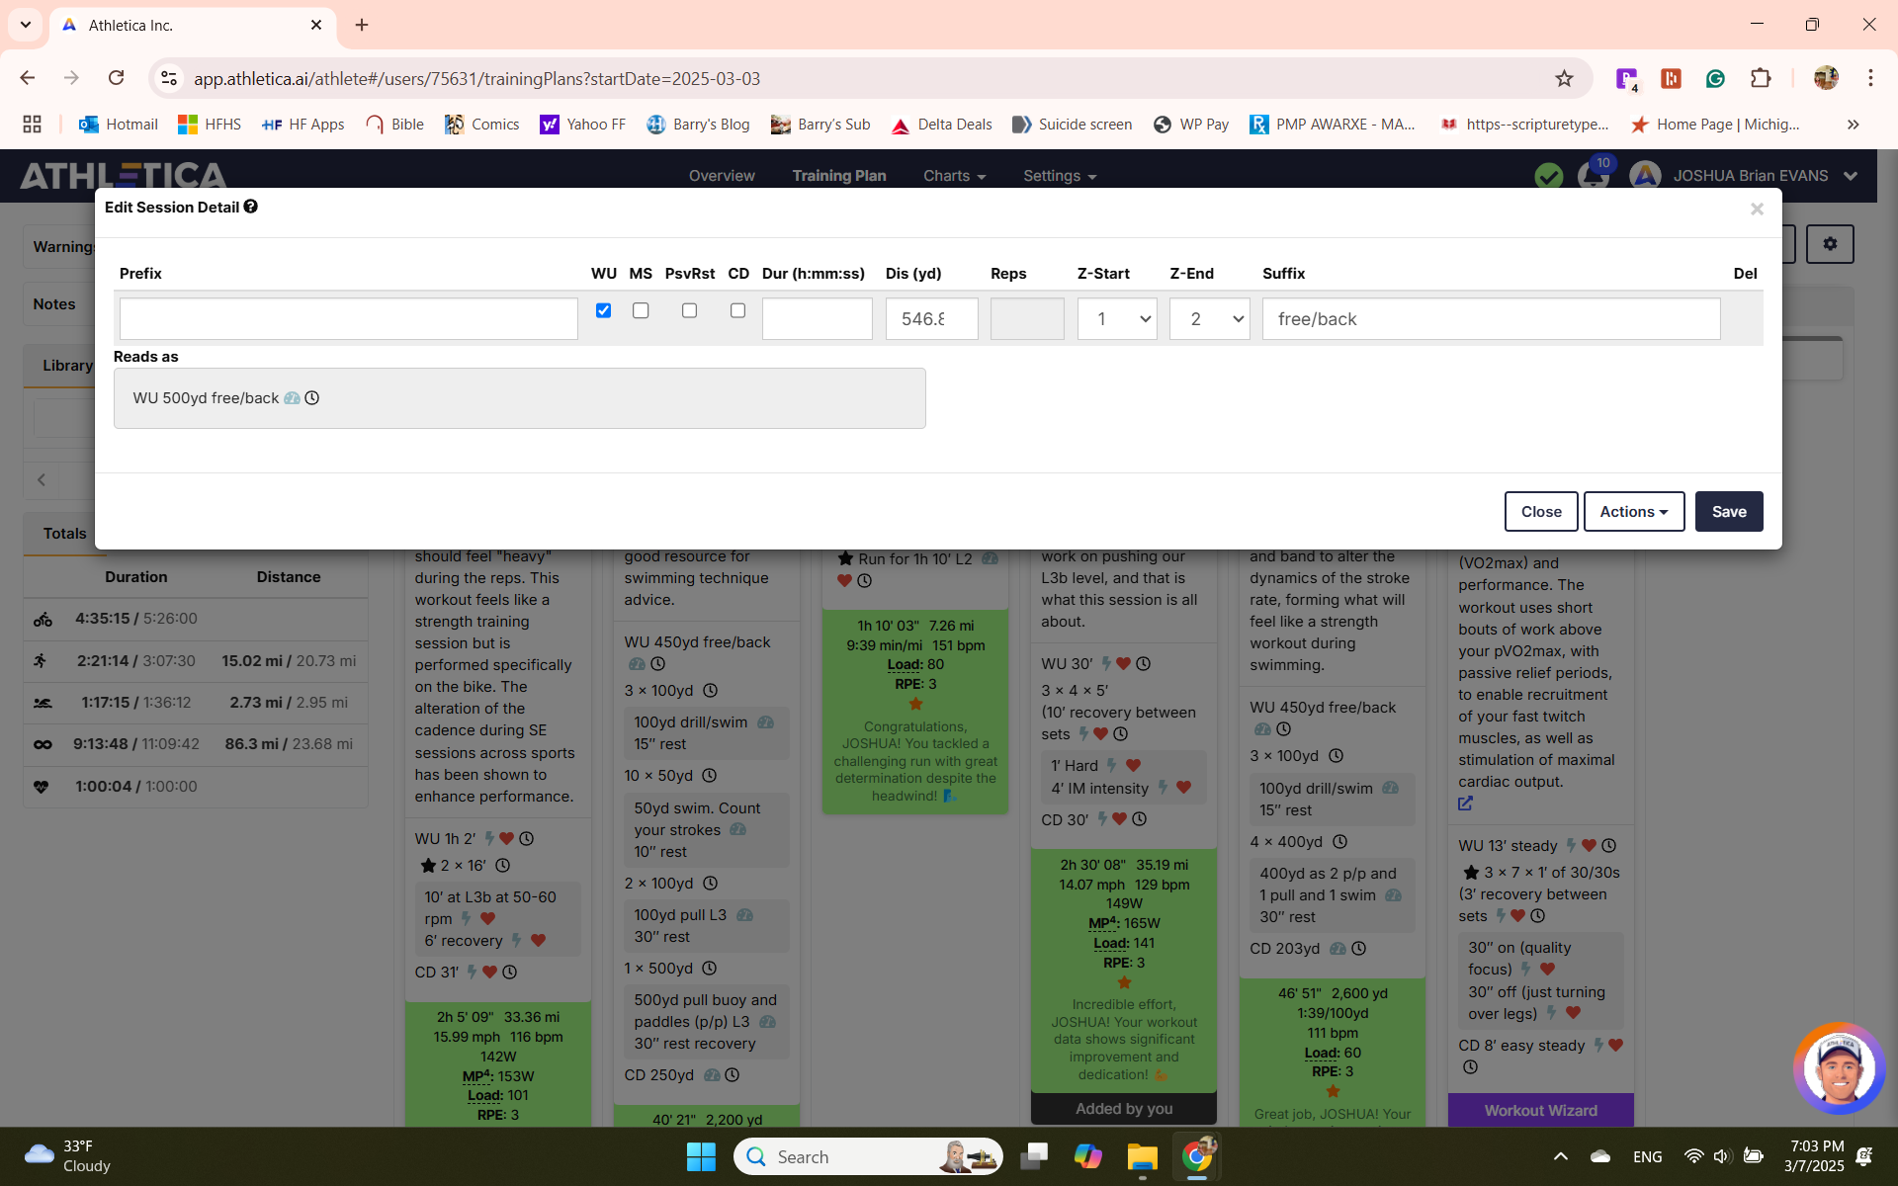Open the Z-Start zone dropdown

(1116, 319)
